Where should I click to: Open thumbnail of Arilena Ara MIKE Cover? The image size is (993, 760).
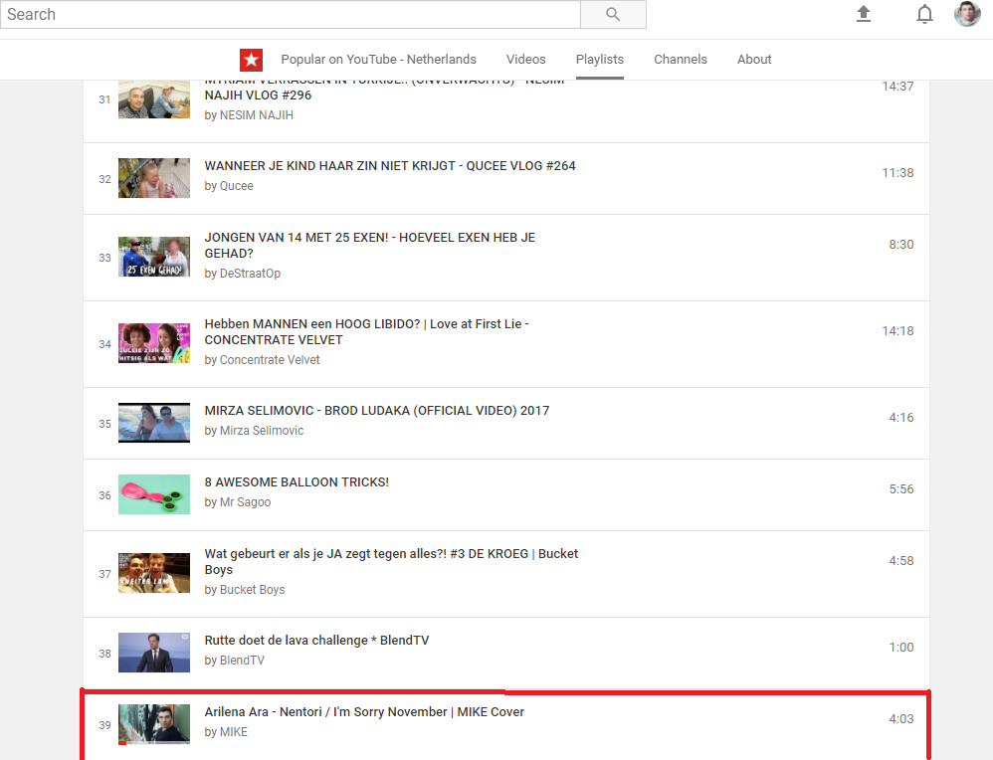tap(154, 724)
